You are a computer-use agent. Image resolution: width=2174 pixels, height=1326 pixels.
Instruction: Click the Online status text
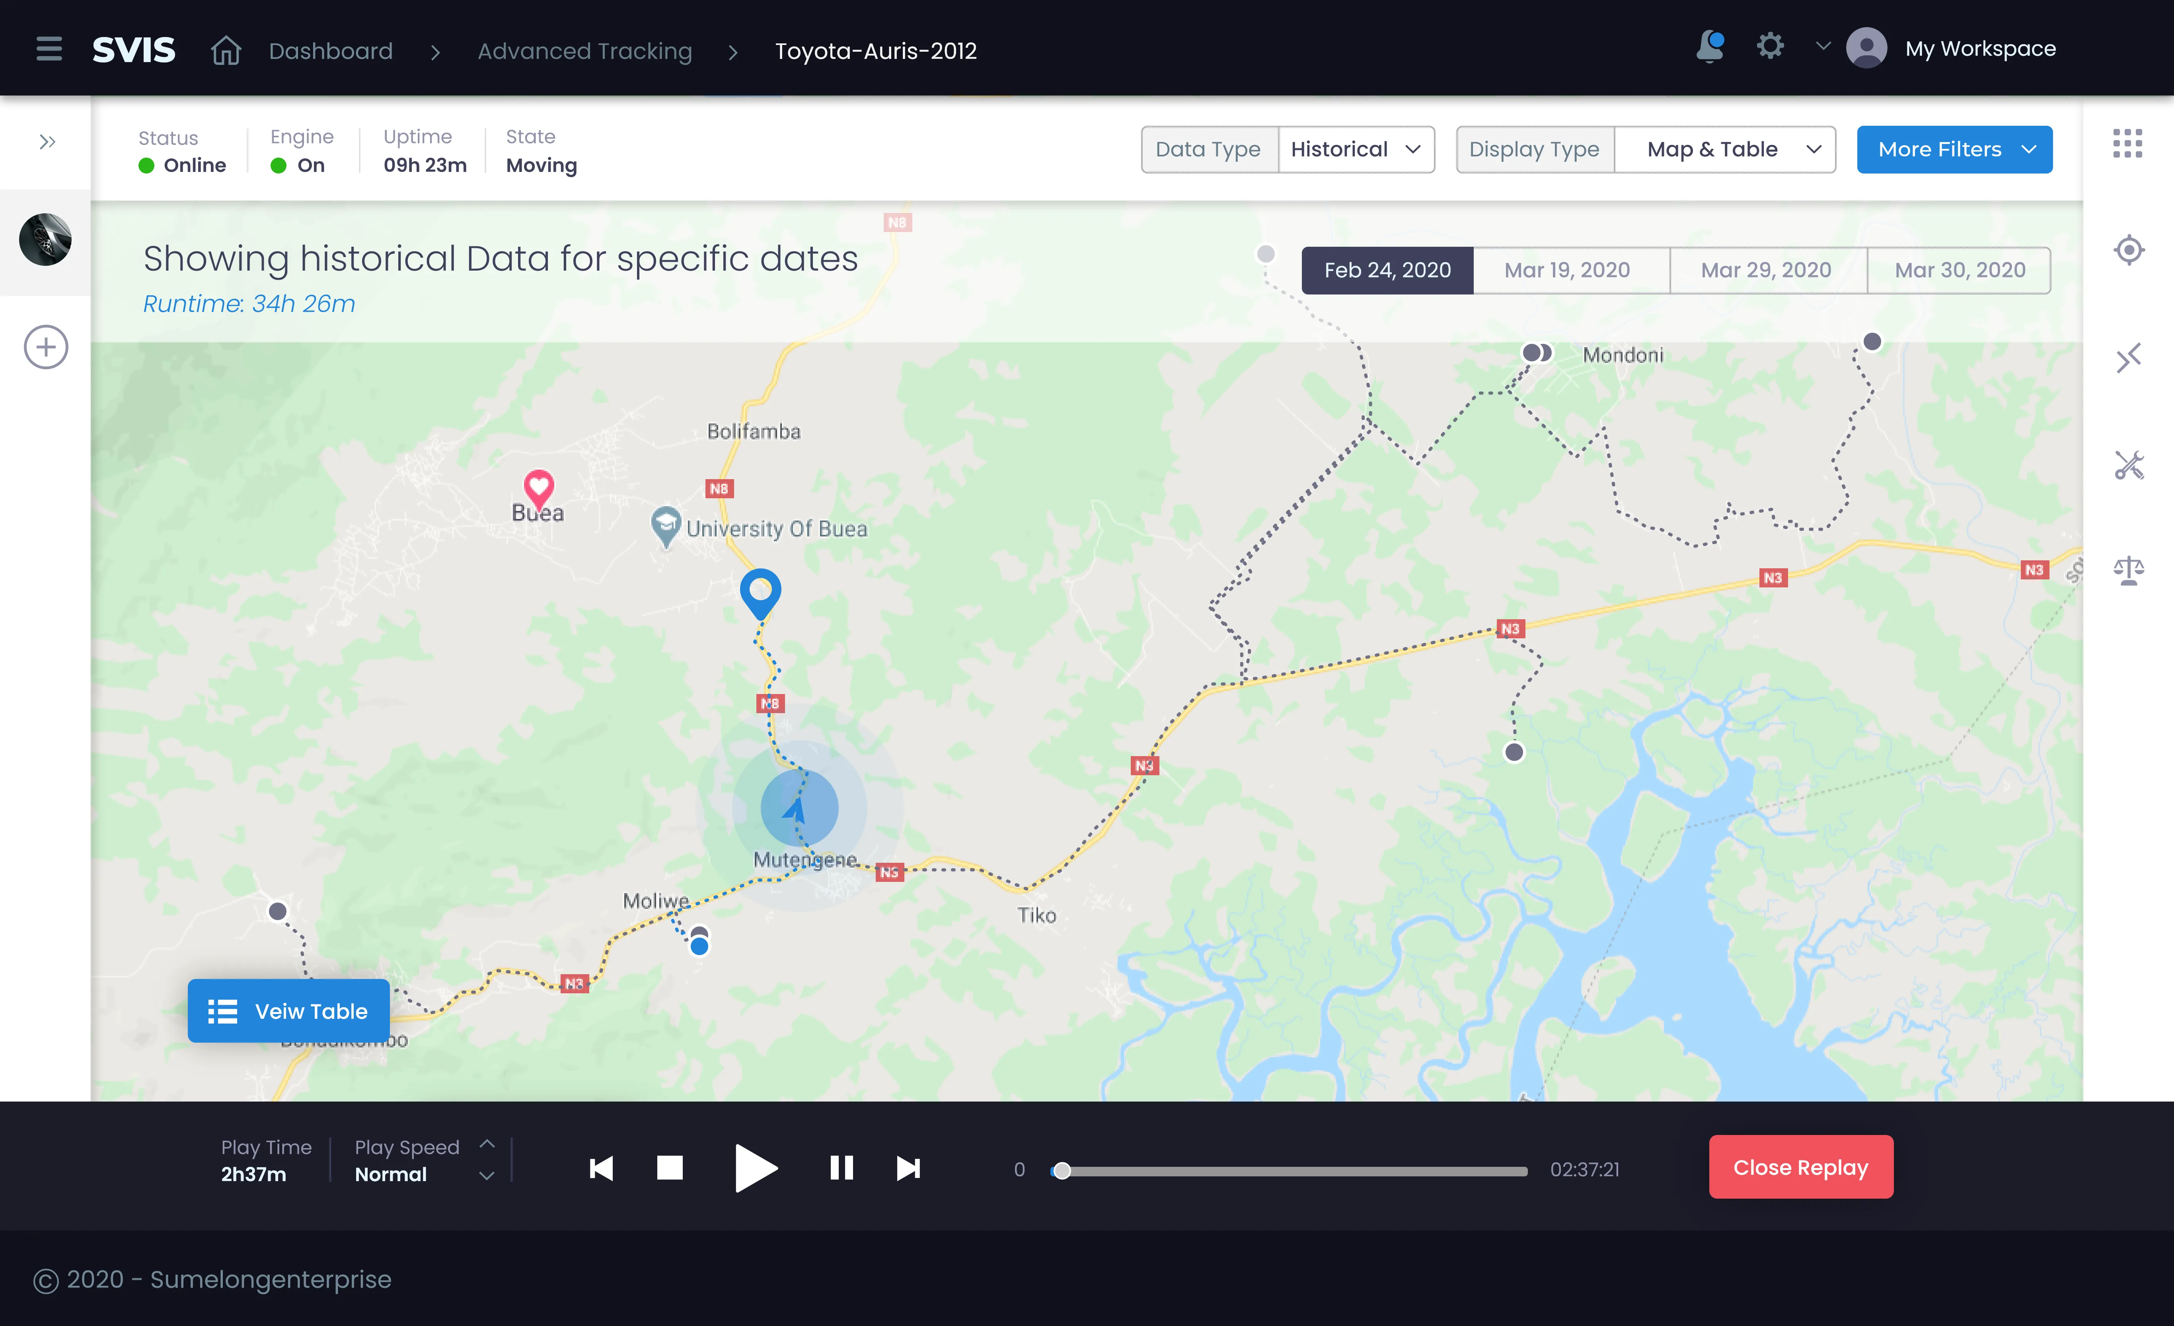tap(194, 165)
